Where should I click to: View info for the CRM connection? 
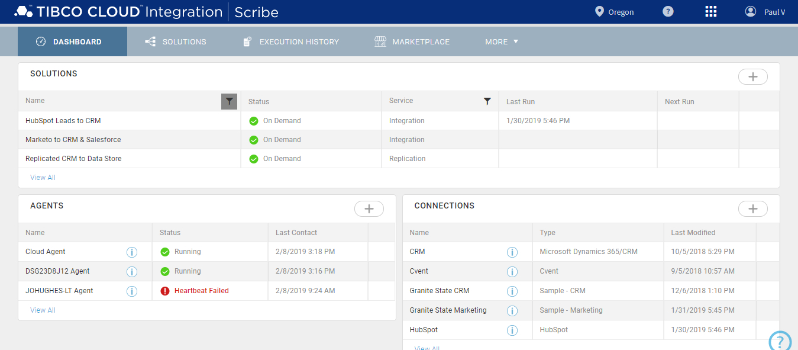coord(512,252)
